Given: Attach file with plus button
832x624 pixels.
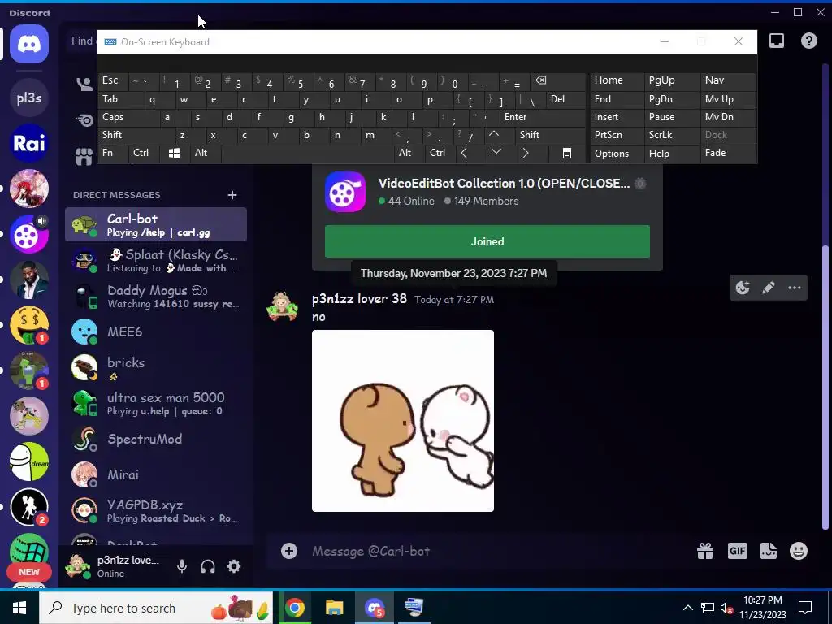Looking at the screenshot, I should [x=289, y=551].
